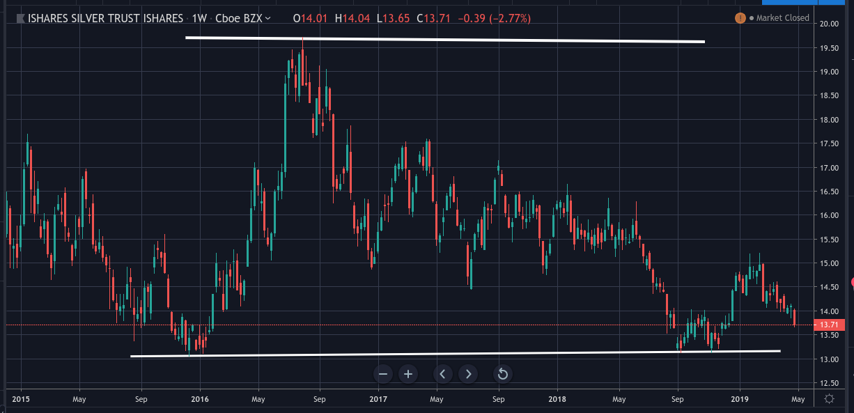Click the close value C13.71
Viewport: 854px width, 413px height.
point(435,18)
